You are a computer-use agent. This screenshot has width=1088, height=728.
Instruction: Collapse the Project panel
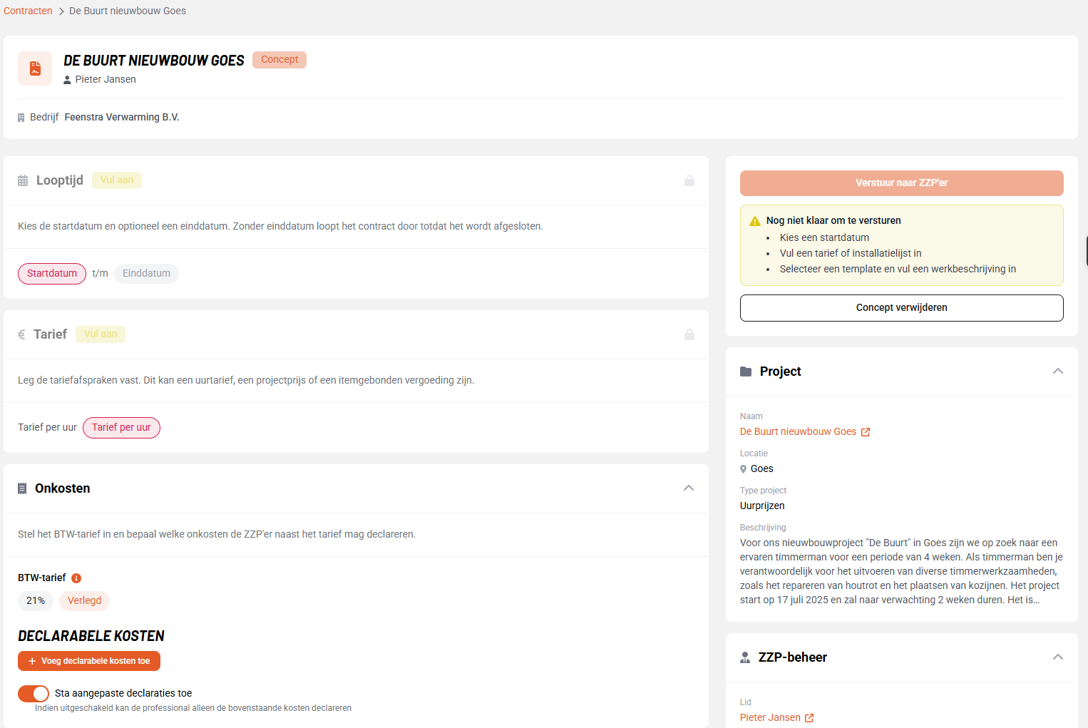1058,371
